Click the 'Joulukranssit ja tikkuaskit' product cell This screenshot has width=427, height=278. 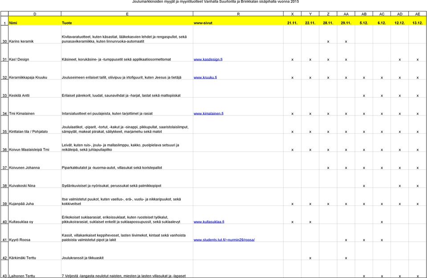[127, 251]
